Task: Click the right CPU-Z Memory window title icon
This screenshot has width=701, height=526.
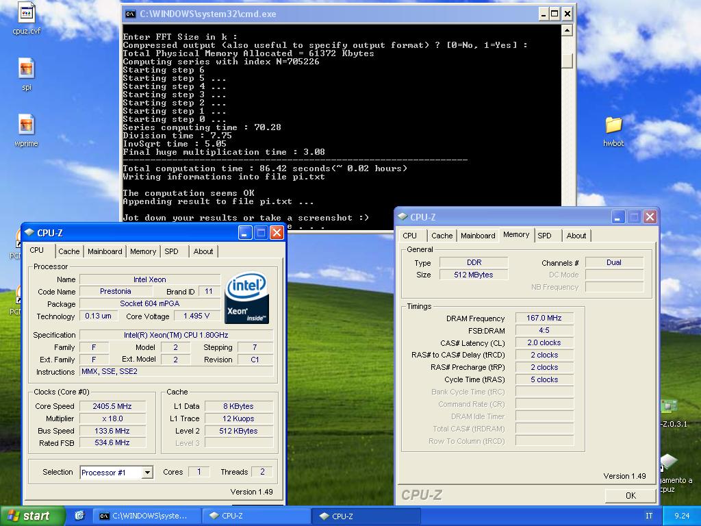Action: [x=403, y=217]
